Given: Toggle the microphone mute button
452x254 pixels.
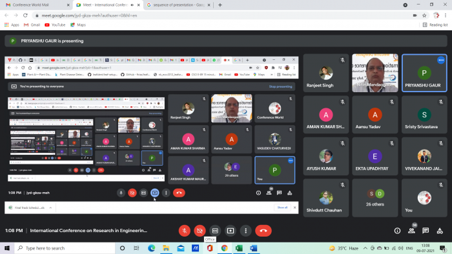Looking at the screenshot, I should pyautogui.click(x=185, y=231).
